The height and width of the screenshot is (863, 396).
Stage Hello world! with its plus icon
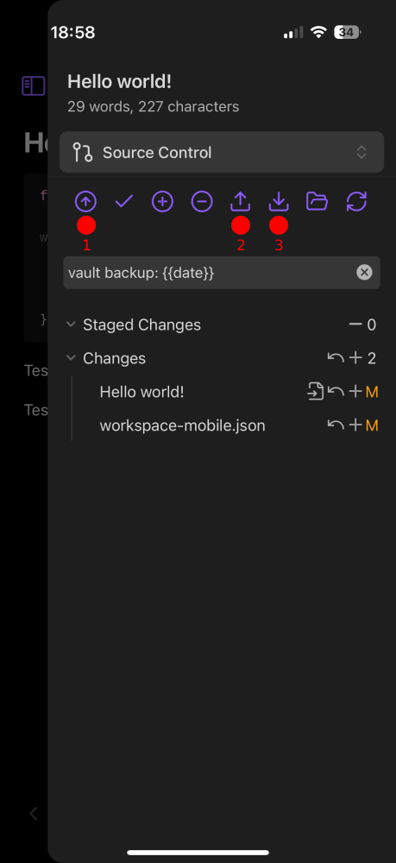(x=355, y=392)
